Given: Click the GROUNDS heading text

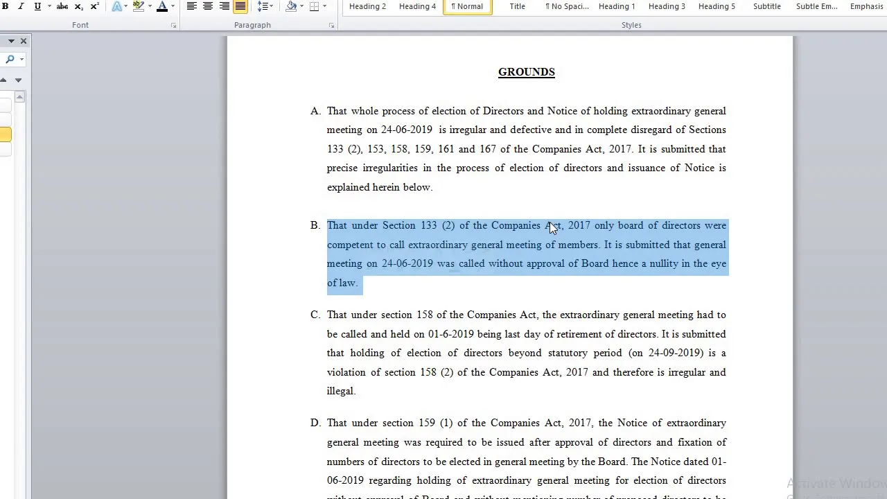Looking at the screenshot, I should 526,72.
